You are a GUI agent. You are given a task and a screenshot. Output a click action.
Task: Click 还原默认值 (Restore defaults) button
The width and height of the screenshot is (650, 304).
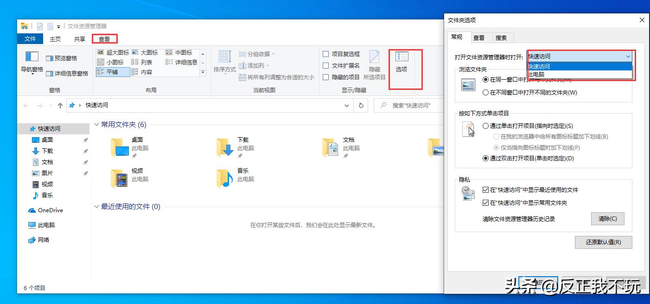(604, 242)
